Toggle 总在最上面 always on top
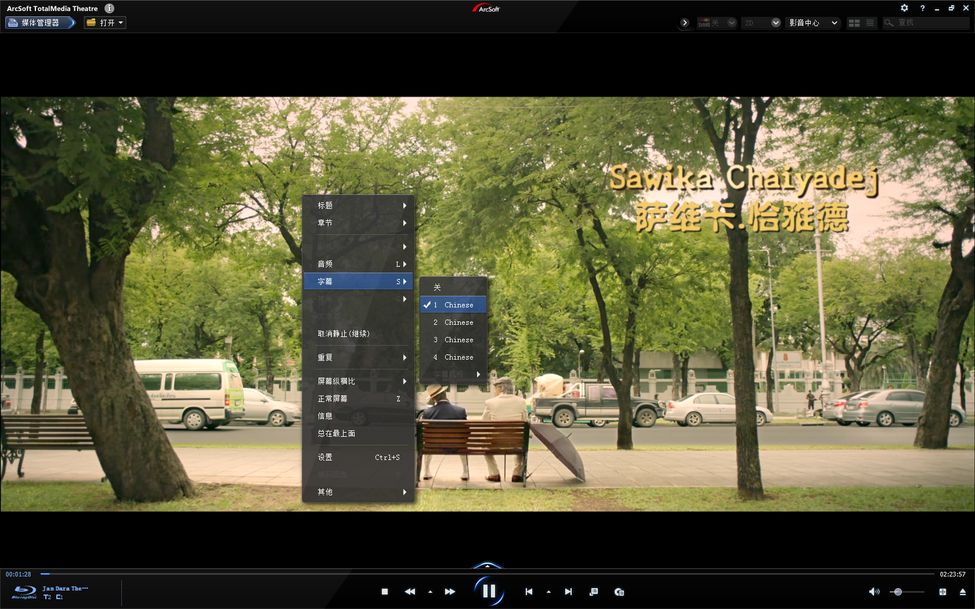975x609 pixels. [x=358, y=433]
